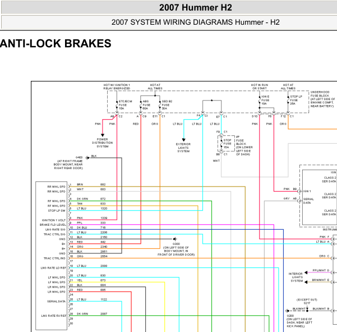Click "(EXCEPT SUT)" note
Screen dimensions: 337x332
pyautogui.click(x=307, y=299)
